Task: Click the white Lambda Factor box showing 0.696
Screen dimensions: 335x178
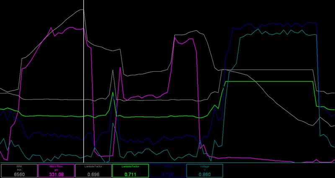Action: click(x=93, y=170)
